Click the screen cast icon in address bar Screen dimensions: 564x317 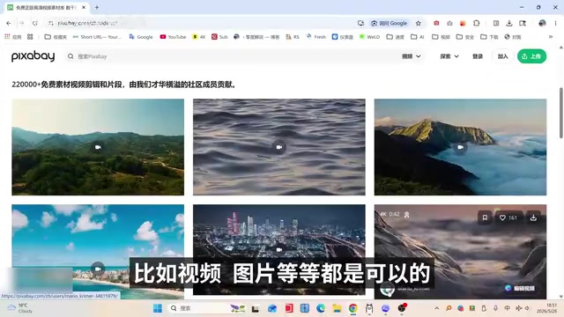(x=360, y=23)
